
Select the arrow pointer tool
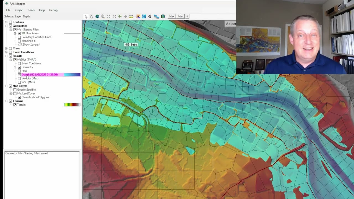pos(86,17)
